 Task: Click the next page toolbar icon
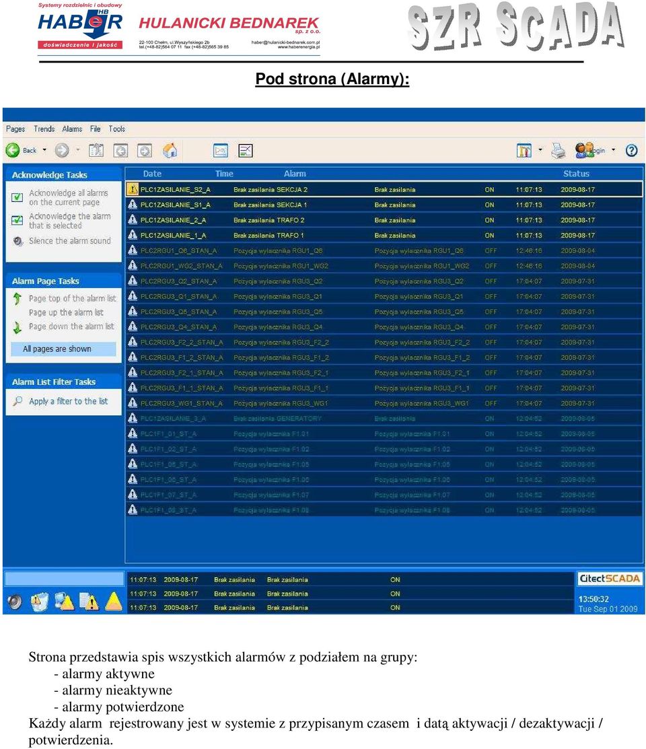pyautogui.click(x=145, y=151)
